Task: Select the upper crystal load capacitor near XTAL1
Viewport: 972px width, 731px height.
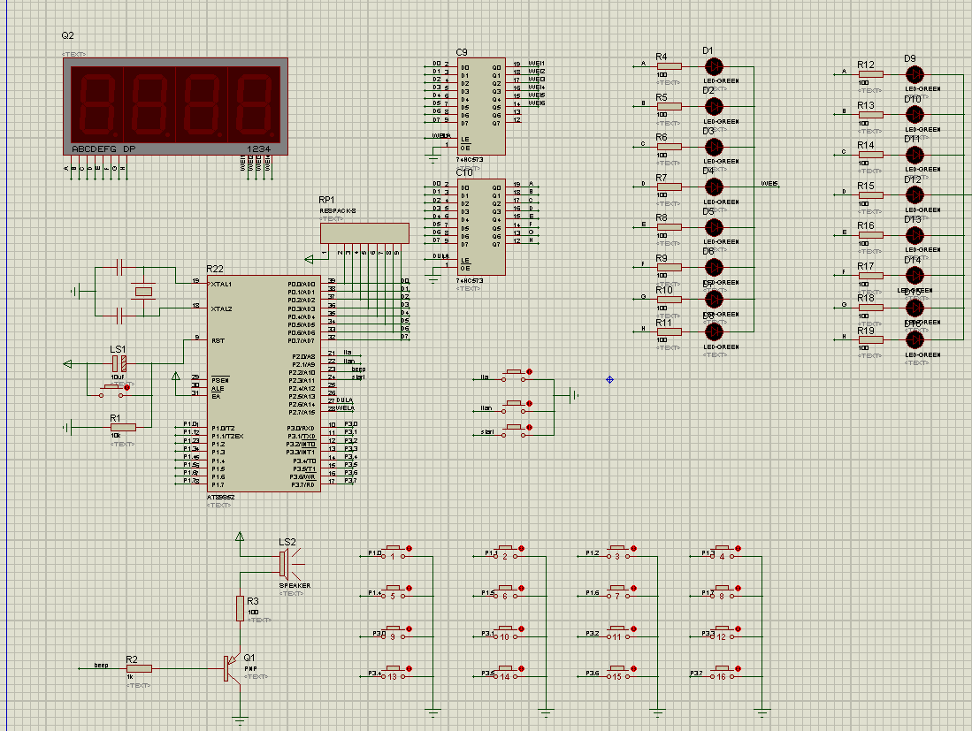Action: (119, 268)
